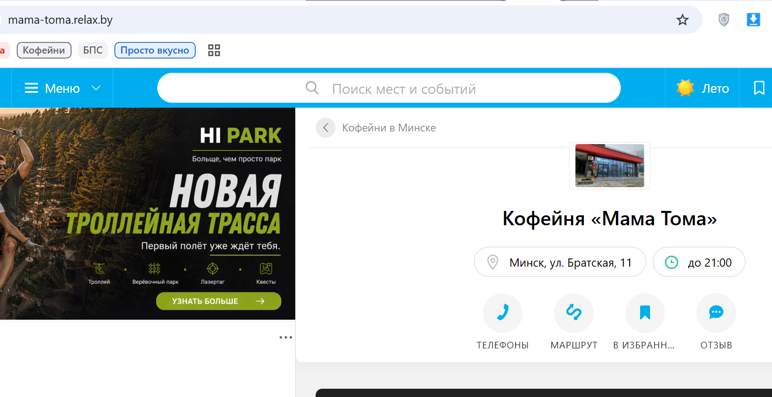Expand the Меню dropdown chevron
772x397 pixels.
pyautogui.click(x=96, y=88)
